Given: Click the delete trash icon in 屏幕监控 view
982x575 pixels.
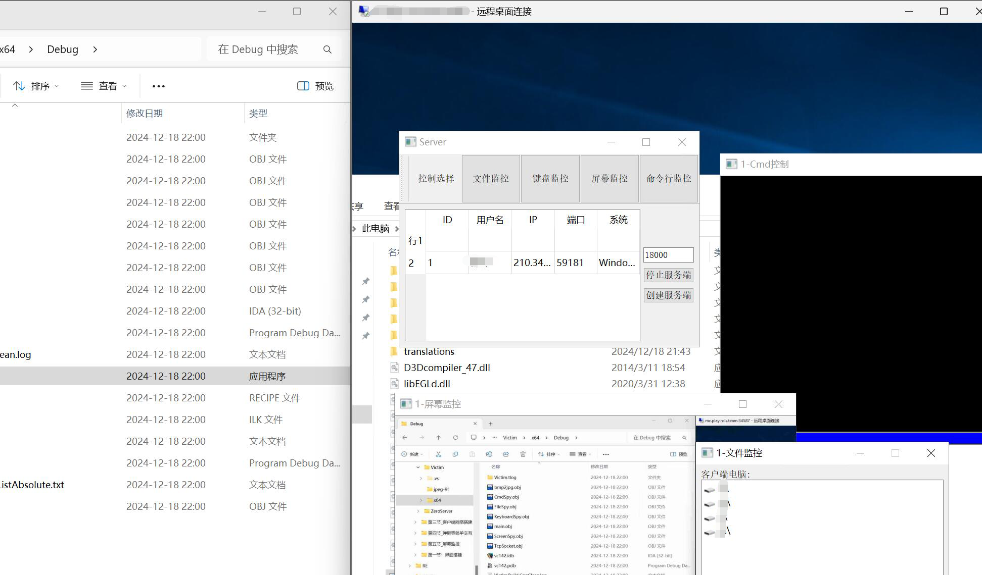Looking at the screenshot, I should pyautogui.click(x=523, y=454).
